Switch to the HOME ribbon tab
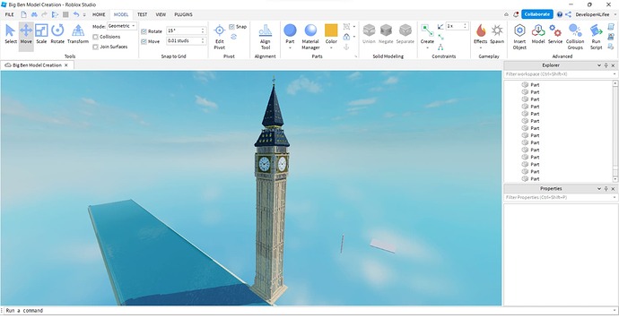Viewport: 619px width, 327px height. tap(99, 14)
